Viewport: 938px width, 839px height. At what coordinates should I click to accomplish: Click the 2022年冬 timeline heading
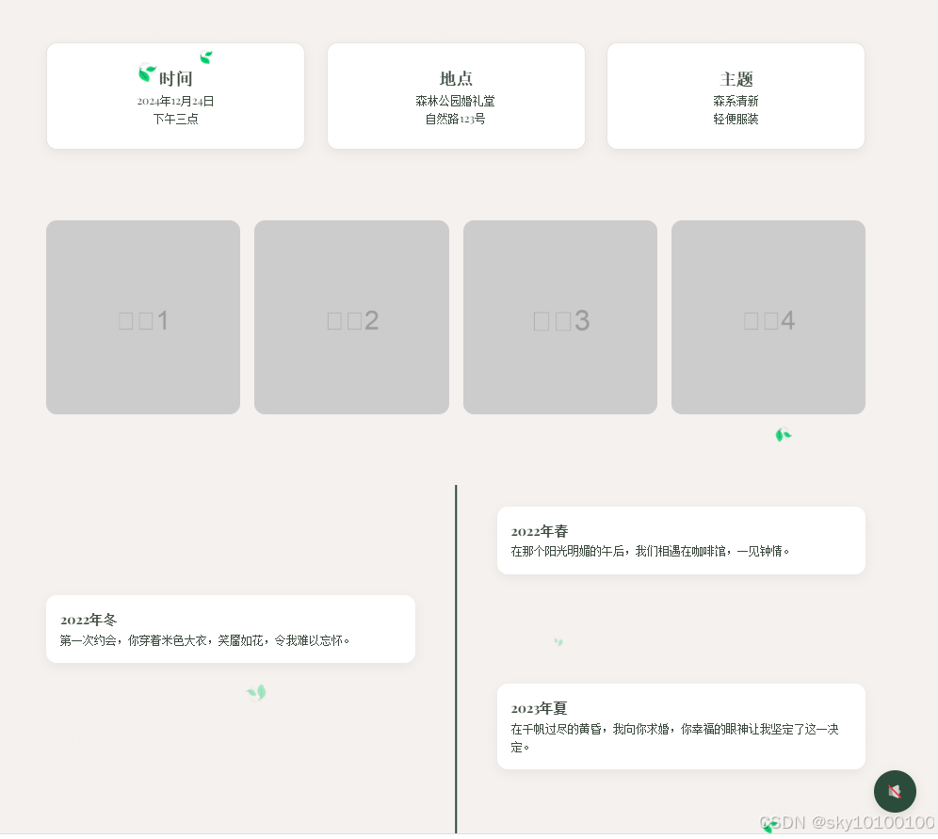[89, 620]
